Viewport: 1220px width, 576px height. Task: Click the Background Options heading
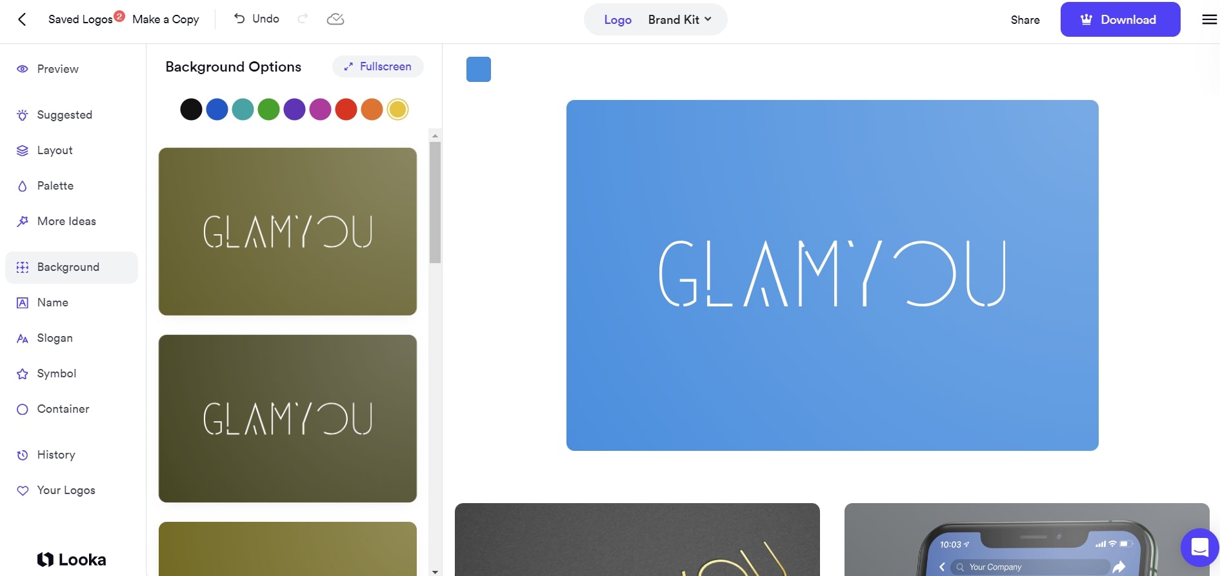234,67
